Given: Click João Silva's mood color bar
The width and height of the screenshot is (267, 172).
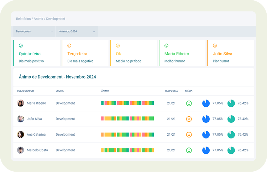Looking at the screenshot, I should [x=127, y=118].
